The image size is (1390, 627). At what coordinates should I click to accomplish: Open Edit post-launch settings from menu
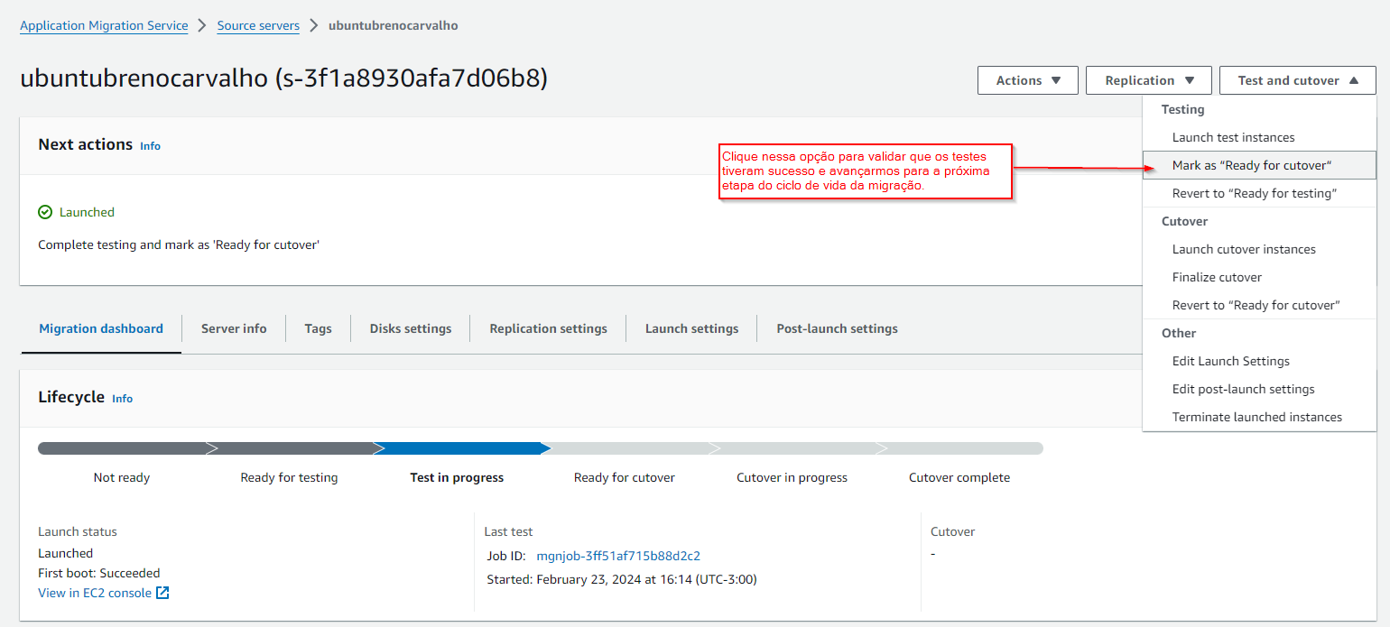tap(1243, 389)
